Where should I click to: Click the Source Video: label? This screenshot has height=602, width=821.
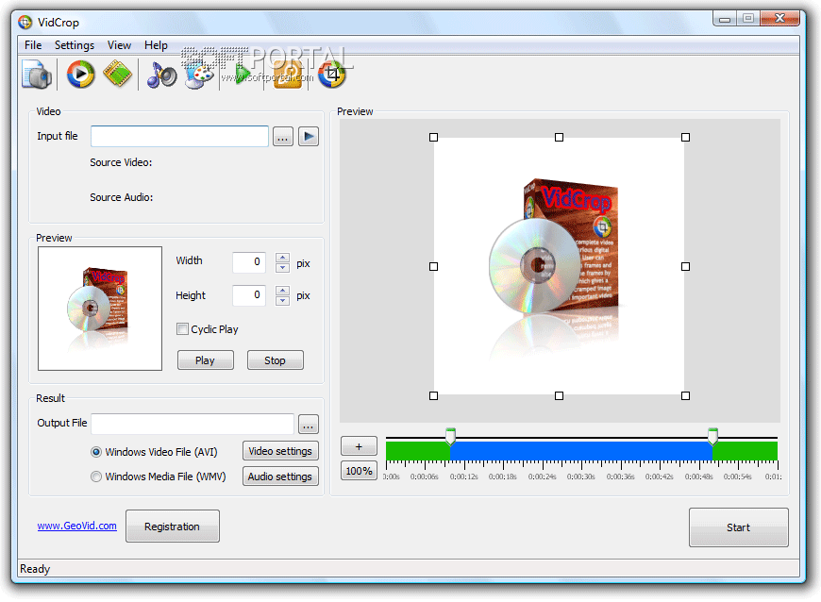(121, 163)
